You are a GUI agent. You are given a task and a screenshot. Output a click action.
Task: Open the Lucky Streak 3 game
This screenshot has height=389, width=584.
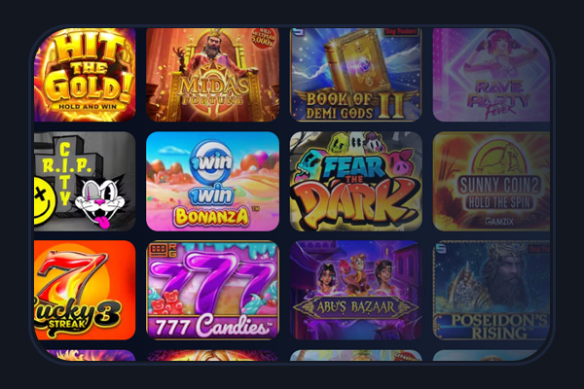(x=85, y=290)
